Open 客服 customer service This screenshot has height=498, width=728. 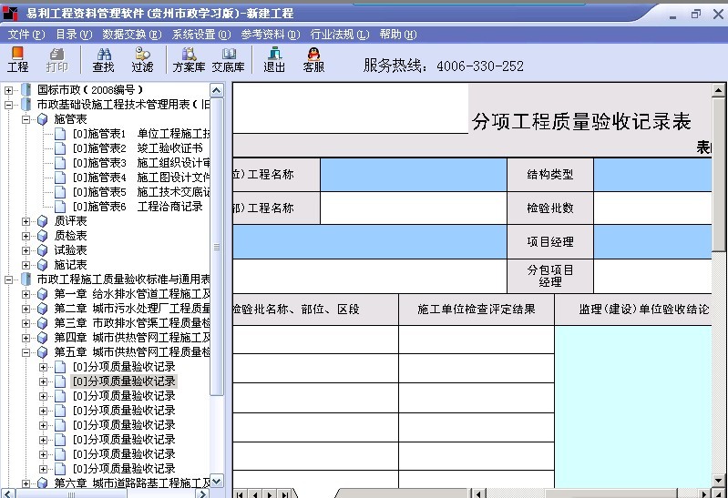313,60
